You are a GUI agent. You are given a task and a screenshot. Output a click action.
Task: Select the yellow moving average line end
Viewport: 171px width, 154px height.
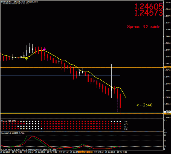126,98
